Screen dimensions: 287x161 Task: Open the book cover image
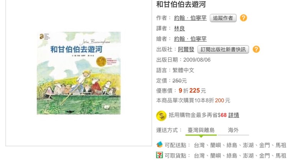[79, 73]
